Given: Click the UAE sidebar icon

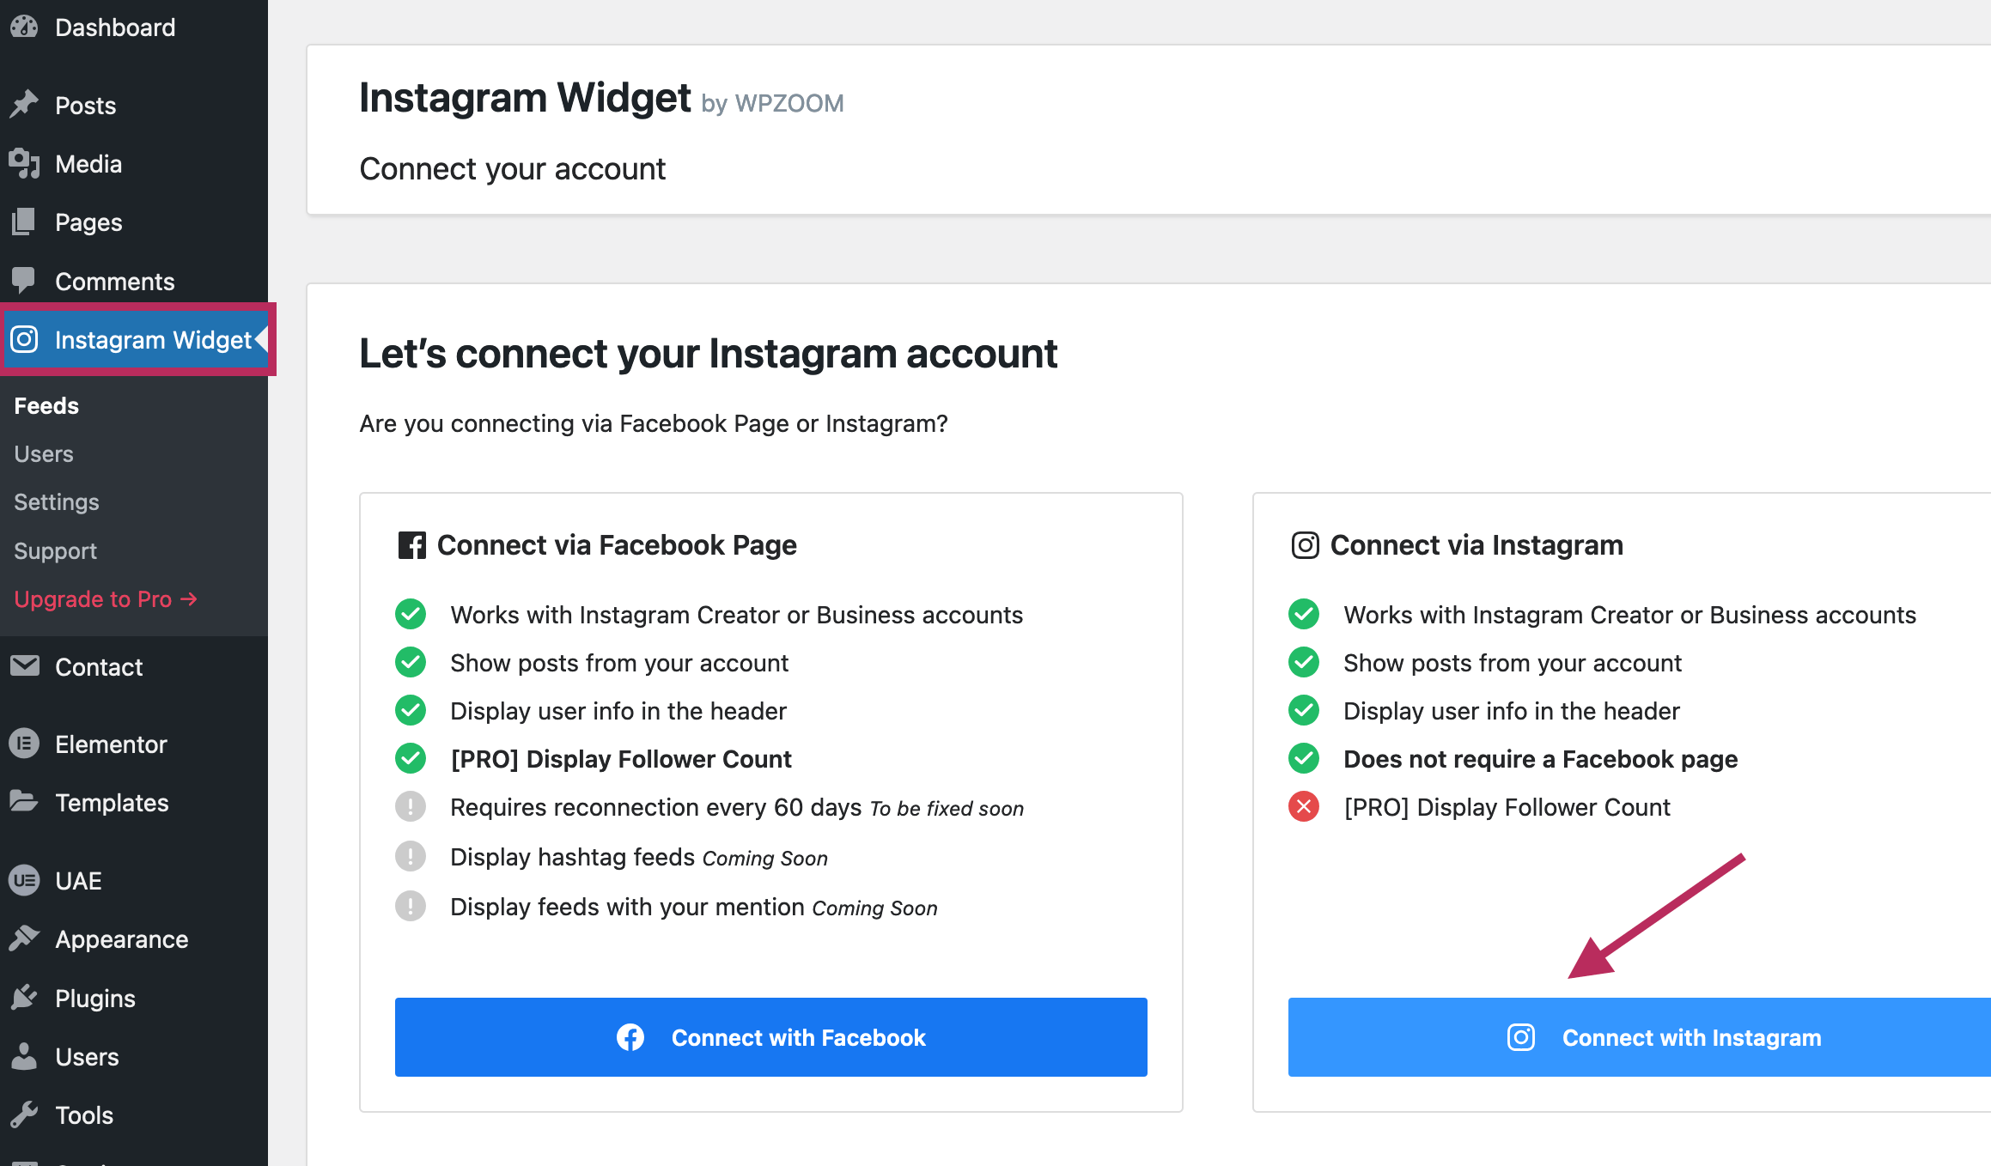Looking at the screenshot, I should [x=24, y=880].
